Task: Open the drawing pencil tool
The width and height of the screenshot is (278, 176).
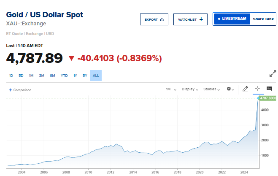Action: pos(246,89)
